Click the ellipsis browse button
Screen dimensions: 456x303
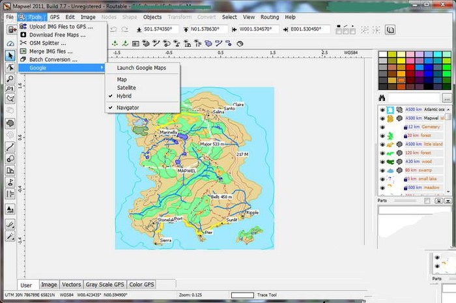(447, 98)
